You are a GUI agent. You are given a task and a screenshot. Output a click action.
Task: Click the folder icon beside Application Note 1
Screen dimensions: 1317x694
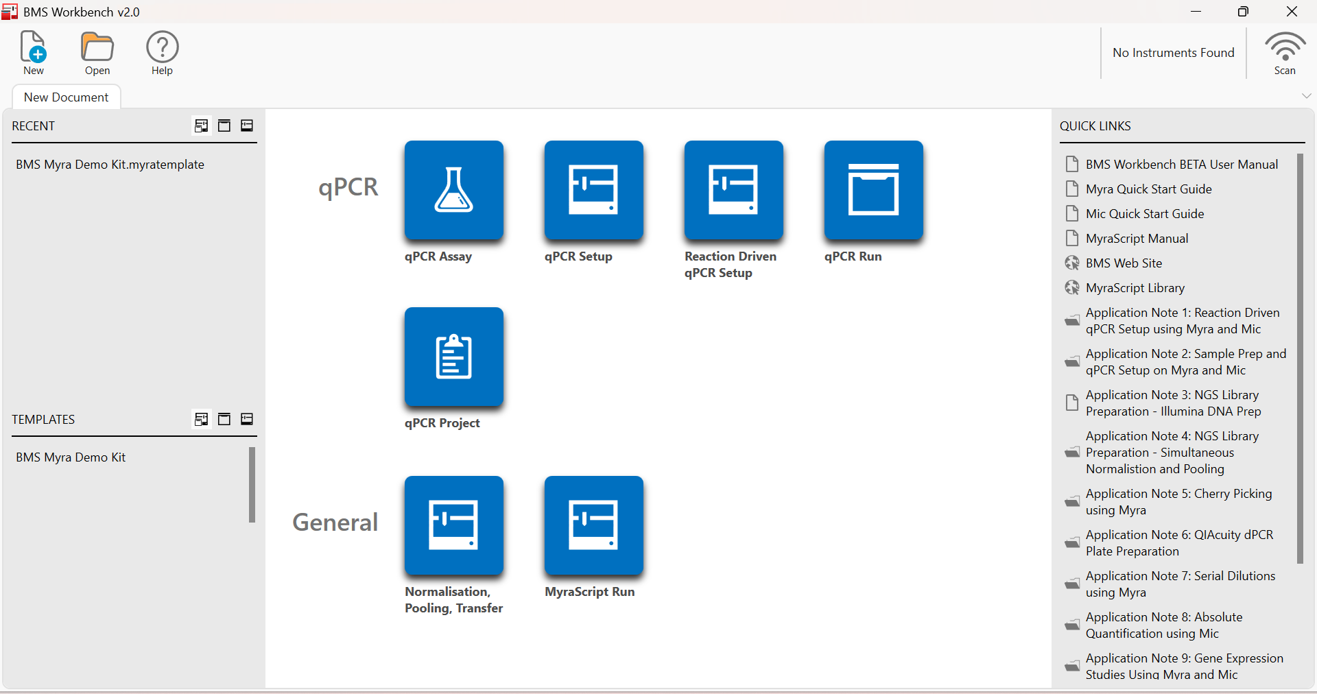click(1072, 321)
